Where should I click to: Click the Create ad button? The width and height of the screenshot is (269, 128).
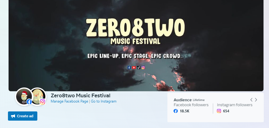[x=23, y=116]
